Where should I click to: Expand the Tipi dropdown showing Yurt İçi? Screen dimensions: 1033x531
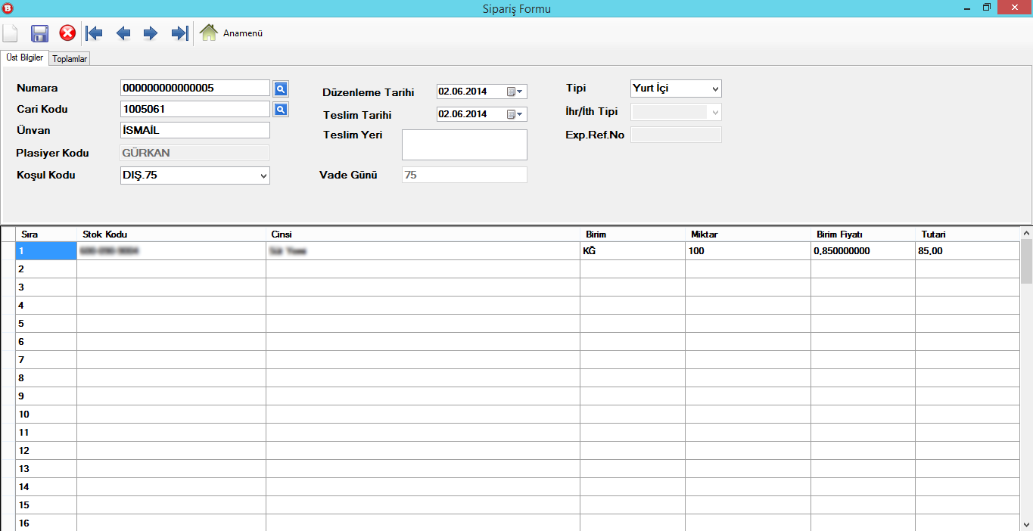(715, 88)
